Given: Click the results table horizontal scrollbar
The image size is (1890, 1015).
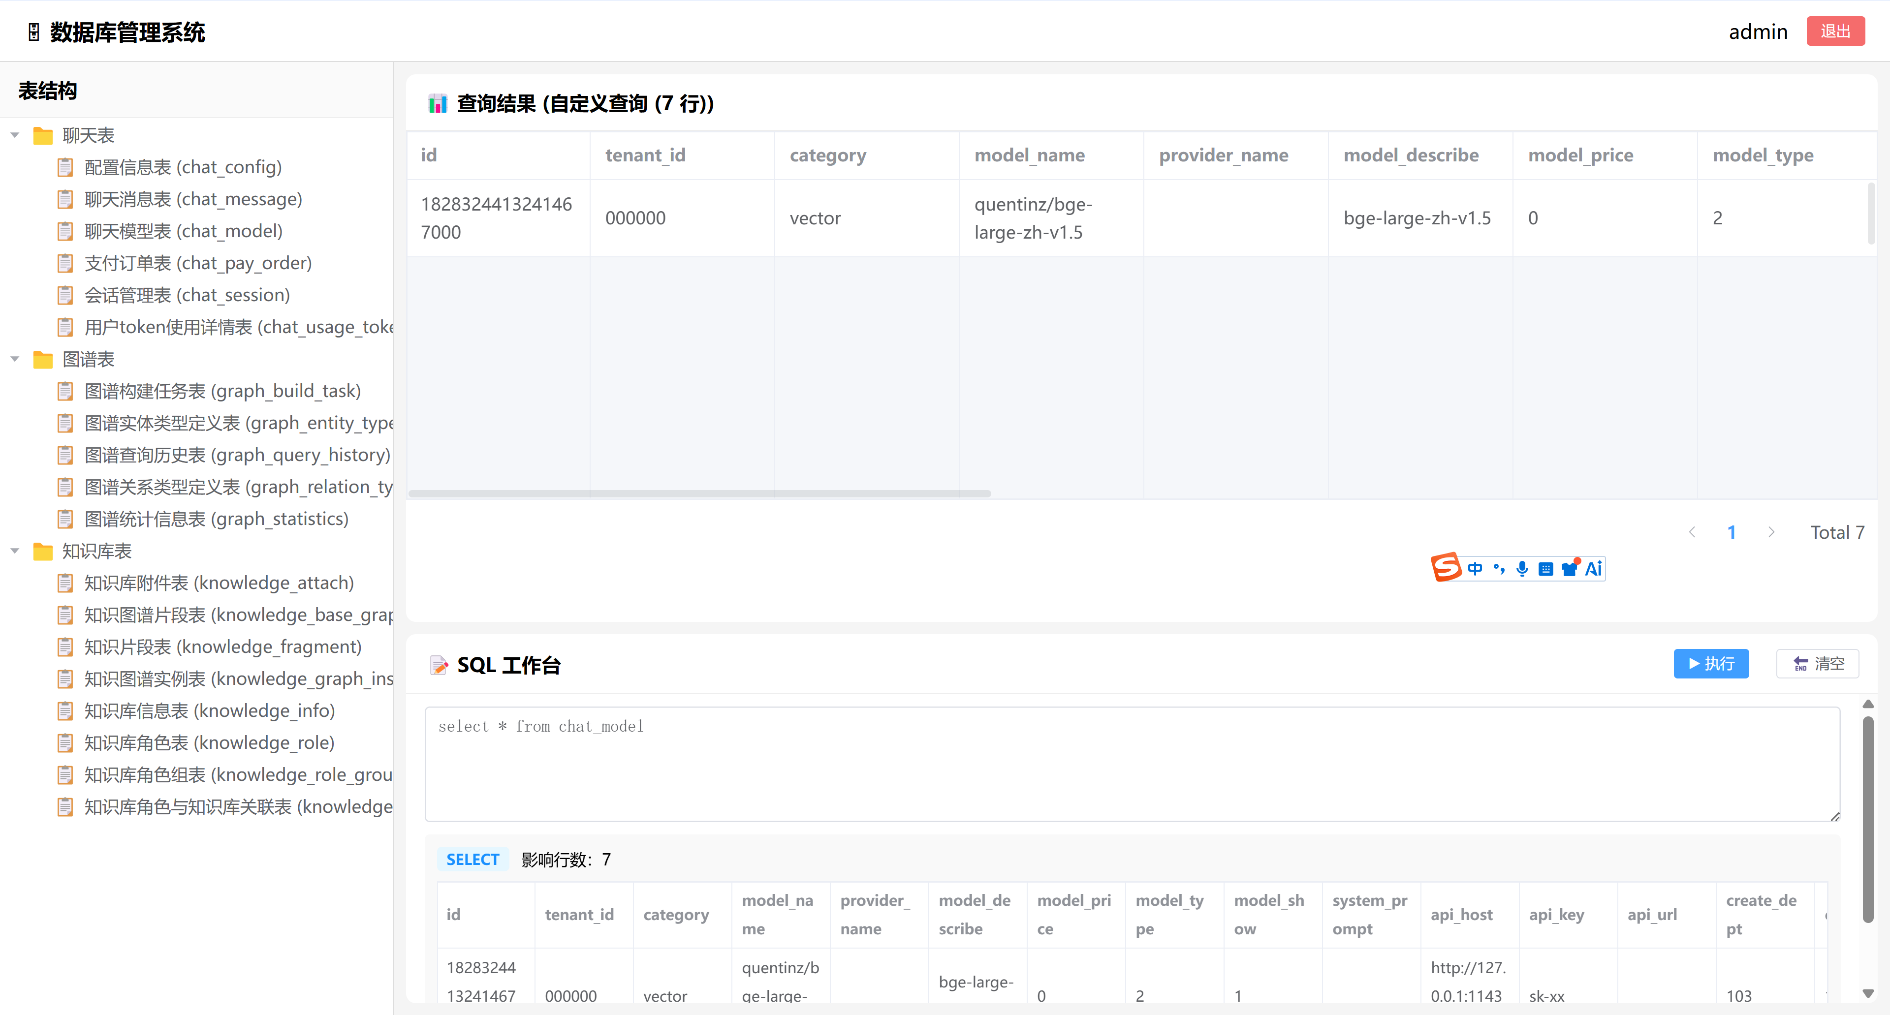Looking at the screenshot, I should click(x=699, y=493).
